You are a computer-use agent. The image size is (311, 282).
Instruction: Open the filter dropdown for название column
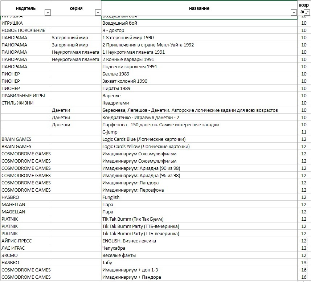pos(294,13)
